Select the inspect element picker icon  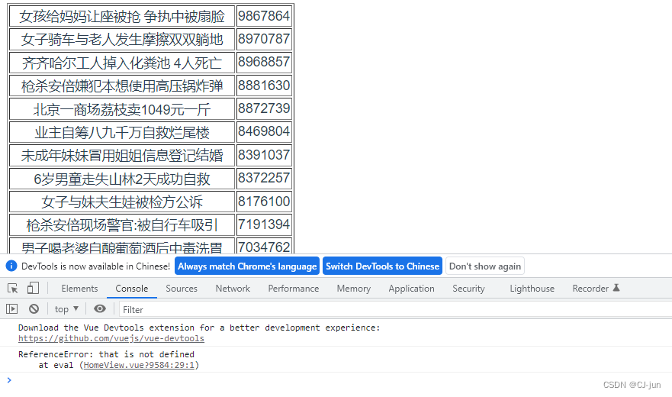click(12, 289)
